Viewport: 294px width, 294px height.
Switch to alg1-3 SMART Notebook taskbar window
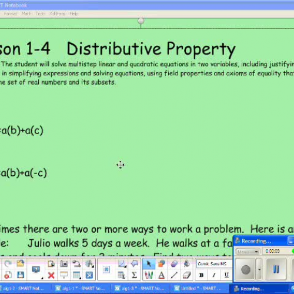click(141, 289)
